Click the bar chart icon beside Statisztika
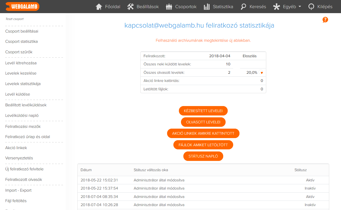The height and width of the screenshot is (210, 341). [x=207, y=7]
